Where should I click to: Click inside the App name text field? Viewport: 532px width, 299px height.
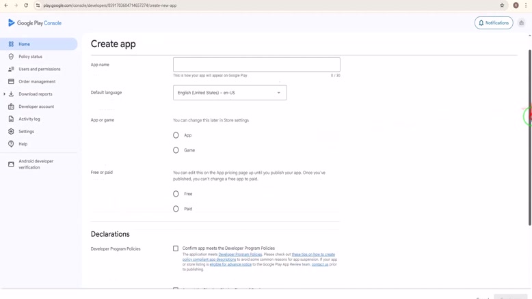pyautogui.click(x=256, y=65)
